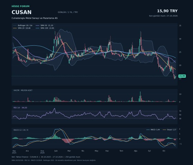
Task: Click the MACD axis label 2
Action: (x=180, y=129)
